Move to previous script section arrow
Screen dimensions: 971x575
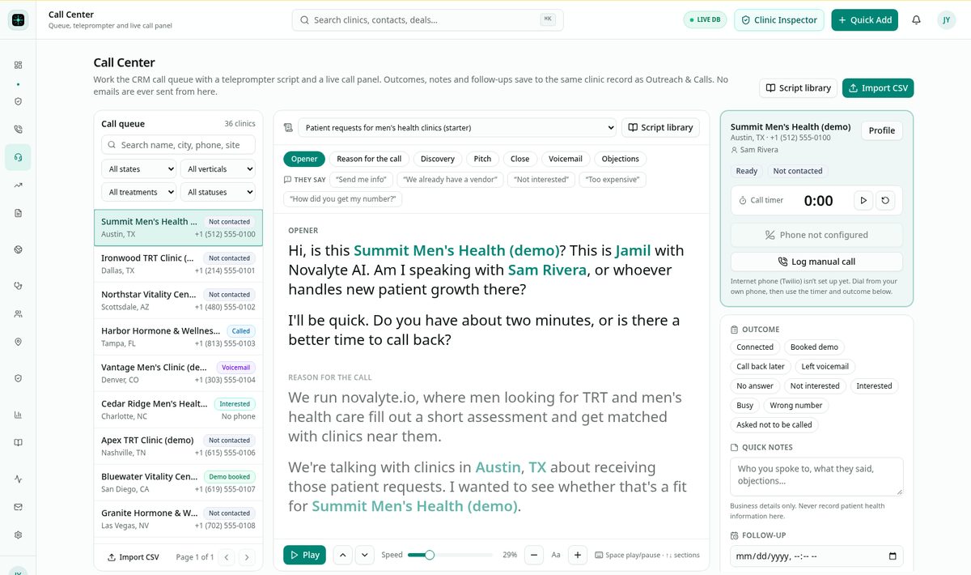click(x=342, y=555)
